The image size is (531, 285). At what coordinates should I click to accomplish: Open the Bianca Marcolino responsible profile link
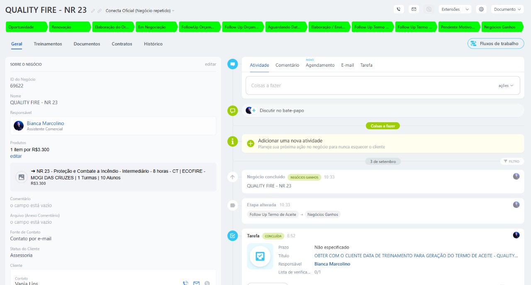click(x=45, y=123)
